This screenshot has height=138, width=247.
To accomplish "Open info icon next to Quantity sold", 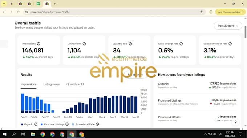I will click(130, 44).
